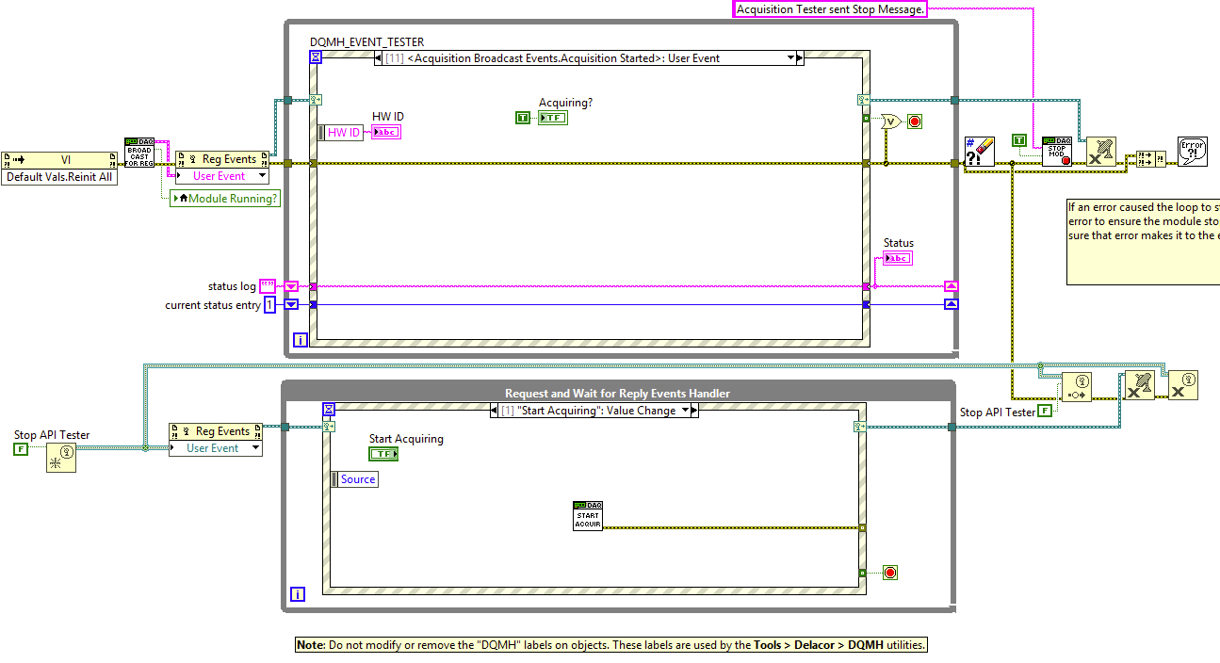The height and width of the screenshot is (663, 1220).
Task: Select the status log shift register down arrow
Action: point(291,286)
